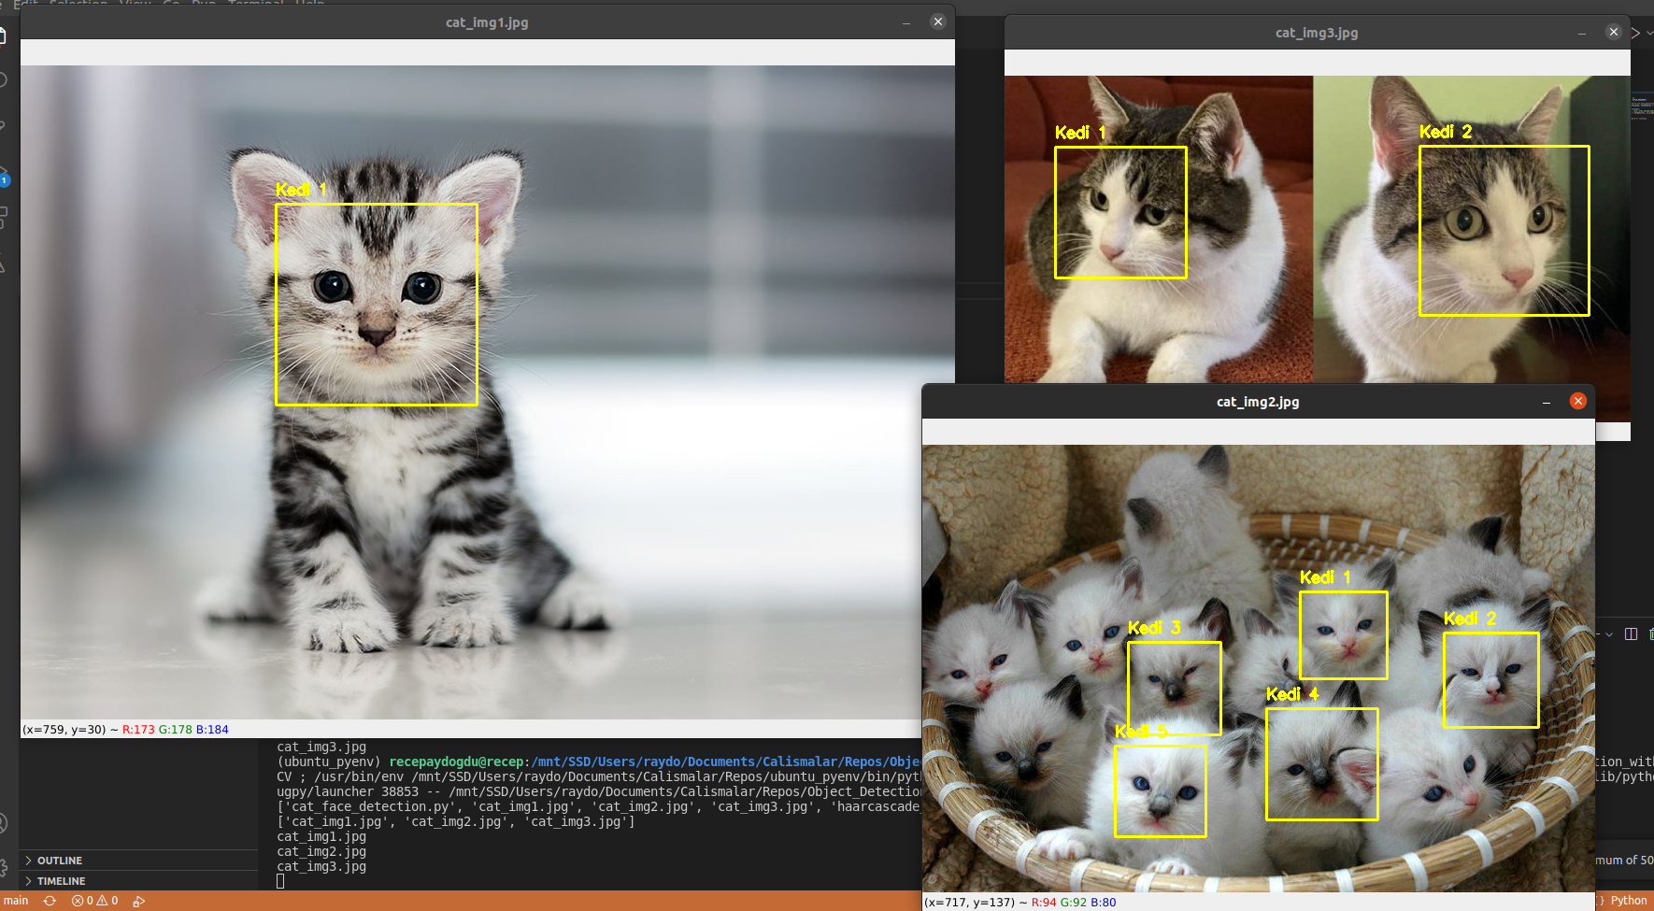Start debugging from status bar debug icon
The width and height of the screenshot is (1654, 911).
tap(139, 901)
